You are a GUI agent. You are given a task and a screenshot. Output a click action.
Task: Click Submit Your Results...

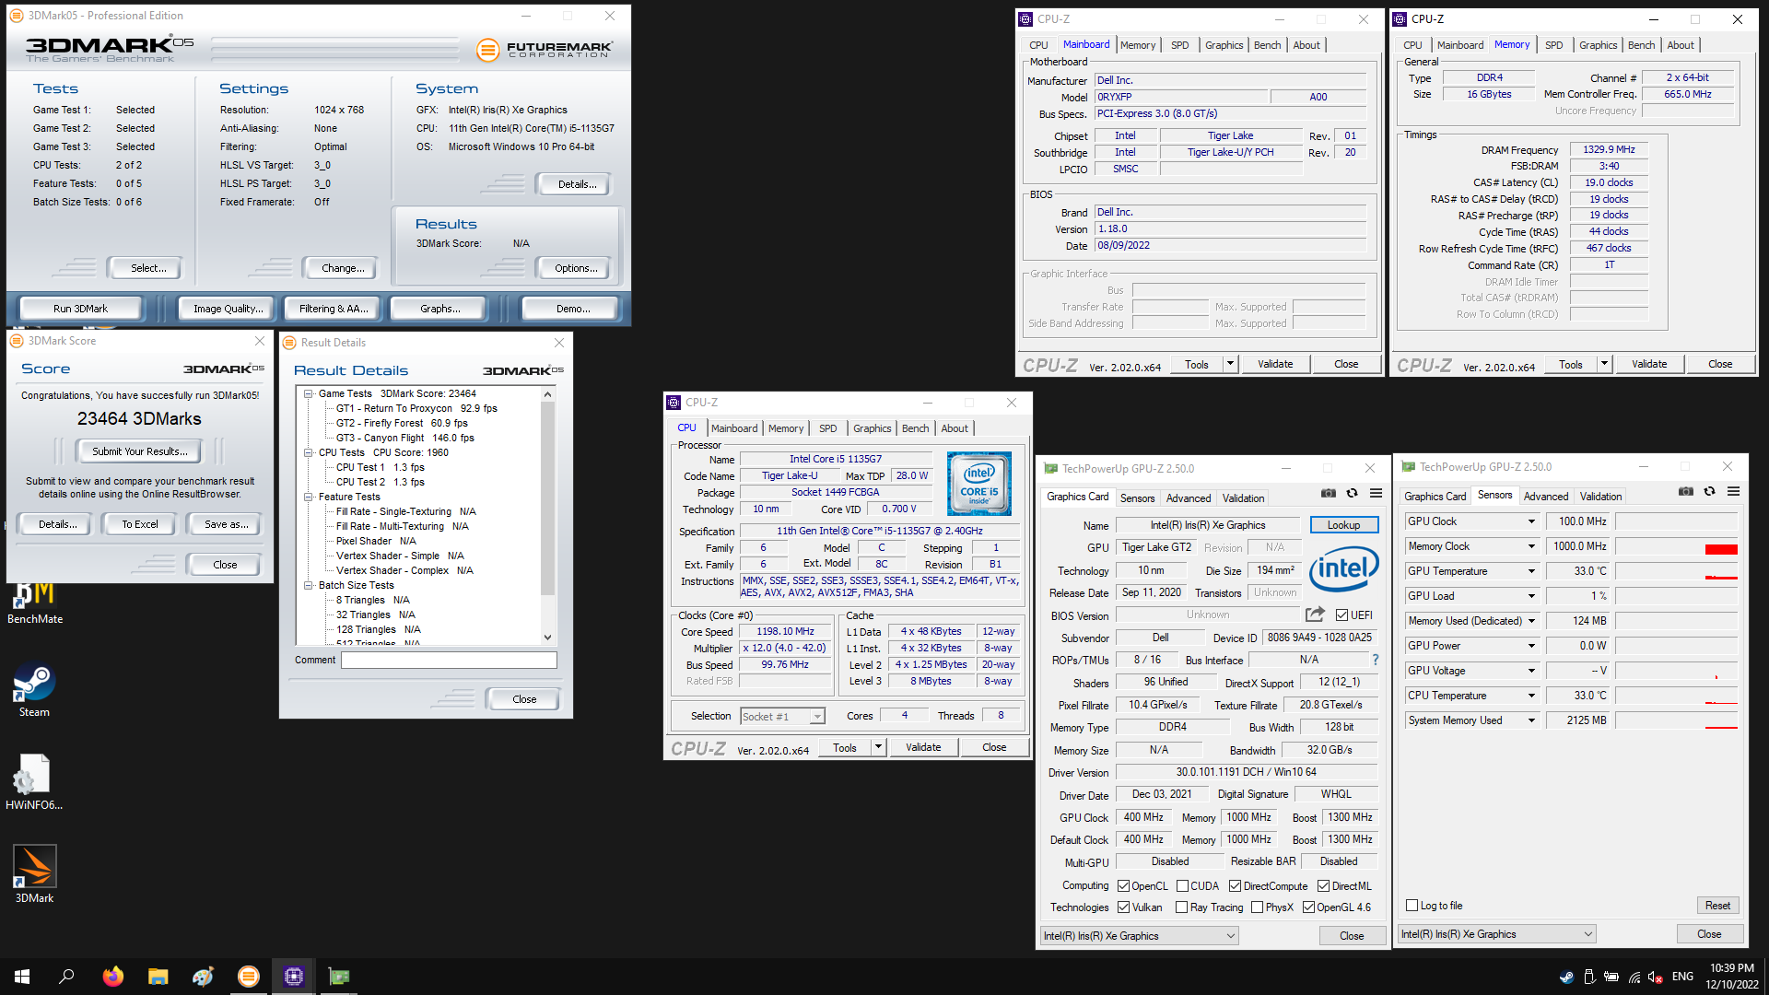pos(139,451)
